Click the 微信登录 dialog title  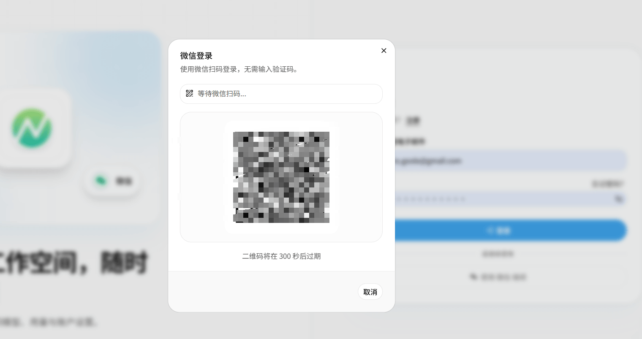(196, 56)
